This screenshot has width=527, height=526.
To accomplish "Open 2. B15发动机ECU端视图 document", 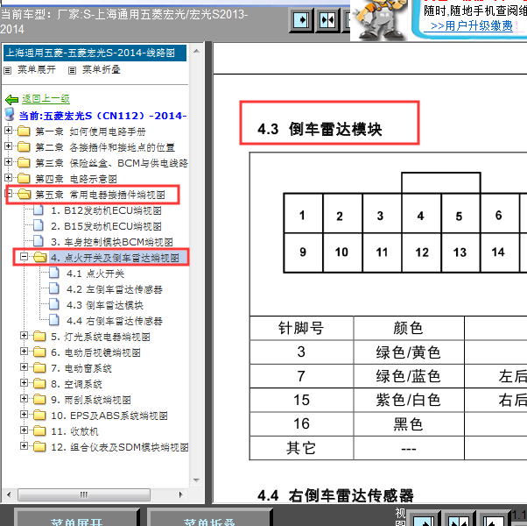I will click(106, 226).
